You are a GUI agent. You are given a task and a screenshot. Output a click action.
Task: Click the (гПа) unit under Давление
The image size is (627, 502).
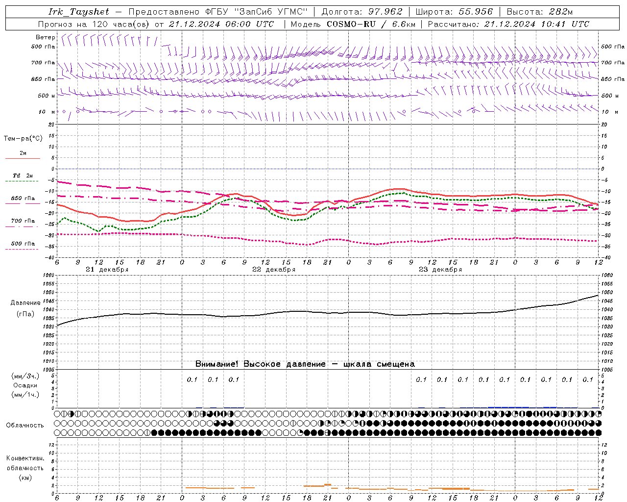pyautogui.click(x=25, y=314)
